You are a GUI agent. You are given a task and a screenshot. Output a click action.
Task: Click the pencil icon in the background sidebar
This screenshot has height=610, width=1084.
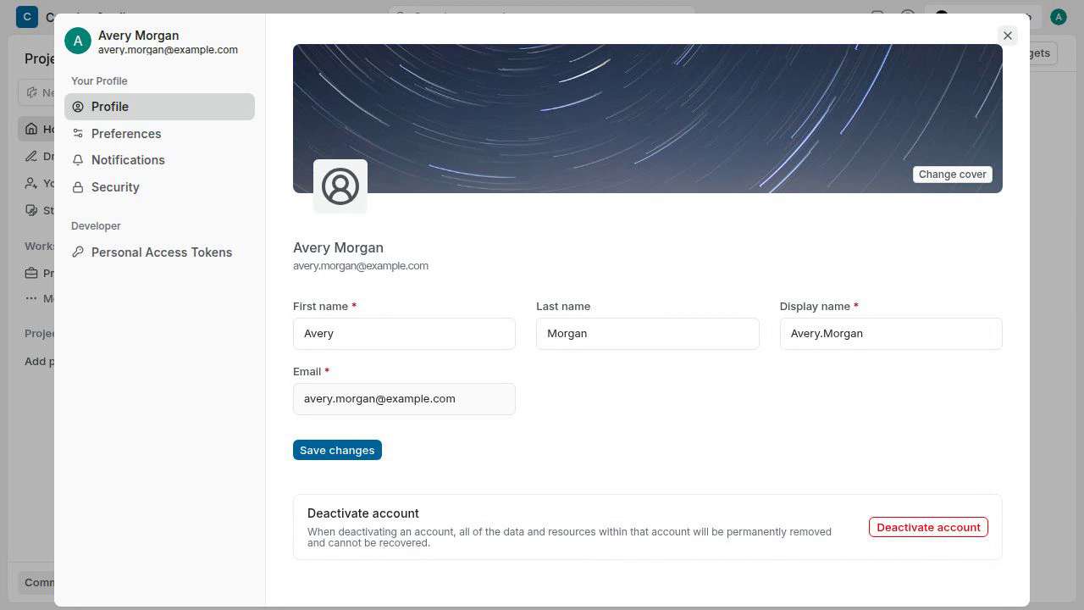click(x=31, y=156)
